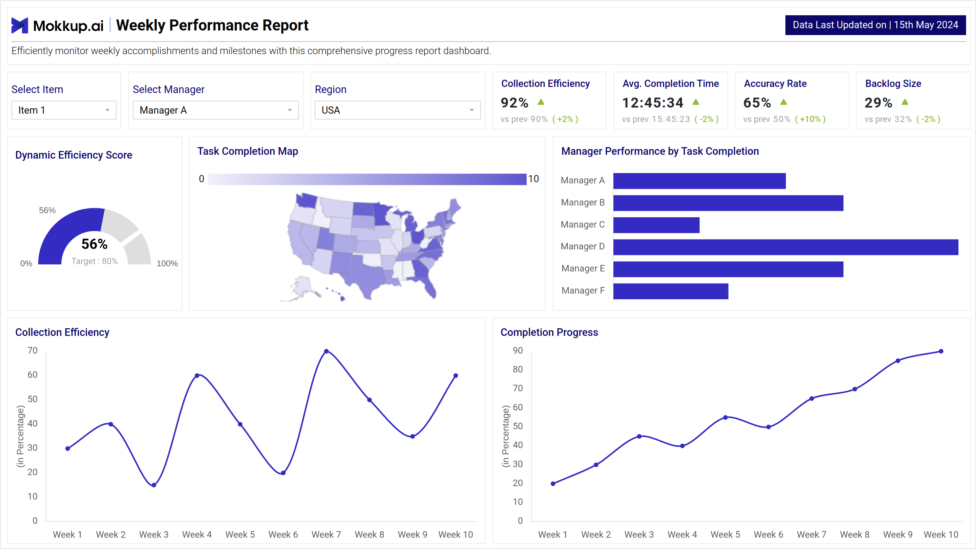Click the Dynamic Efficiency Score heading

[x=74, y=155]
